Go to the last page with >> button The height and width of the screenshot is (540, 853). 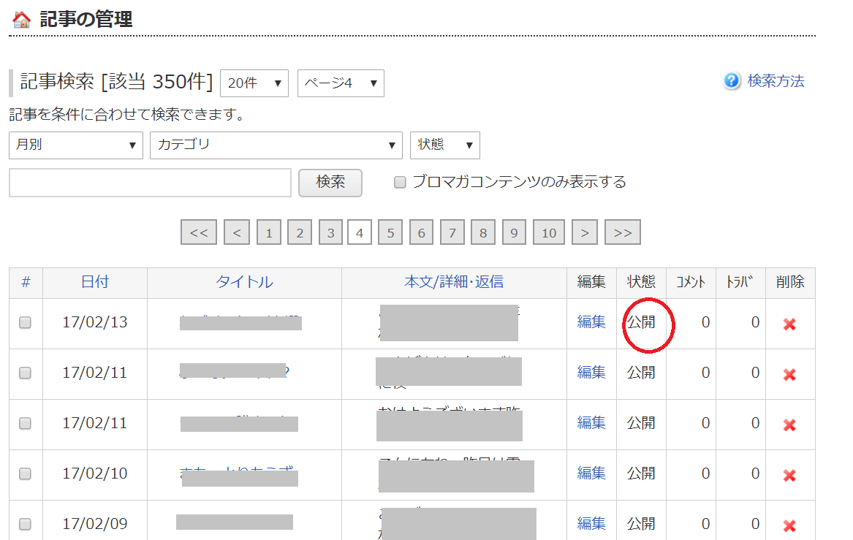[623, 232]
